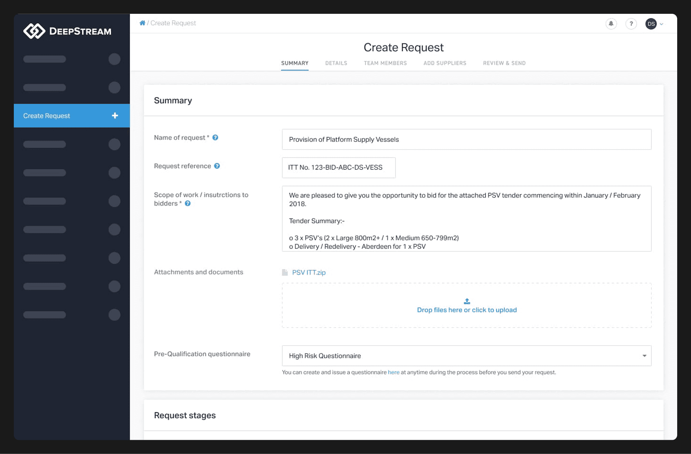Click the Name of request field
Screen dimensions: 691x454
[467, 139]
